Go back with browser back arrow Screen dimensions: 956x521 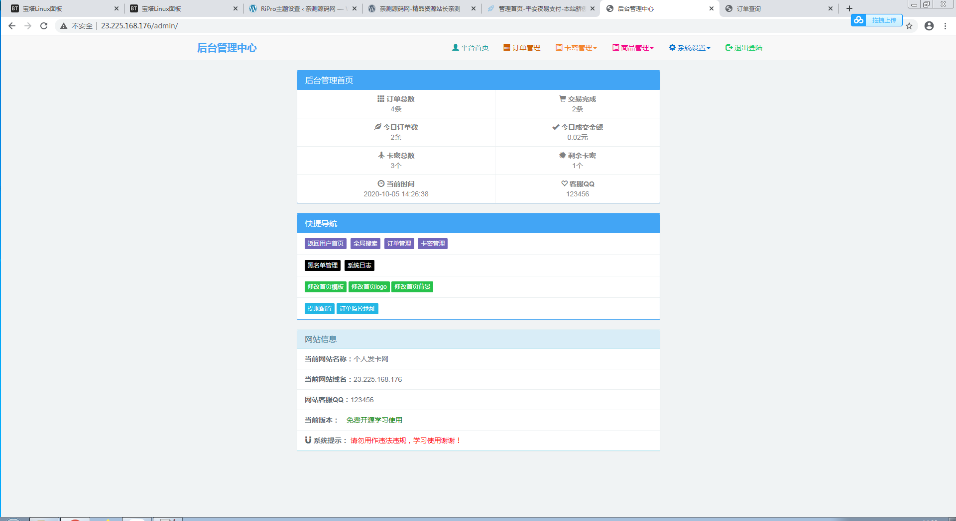[x=12, y=26]
